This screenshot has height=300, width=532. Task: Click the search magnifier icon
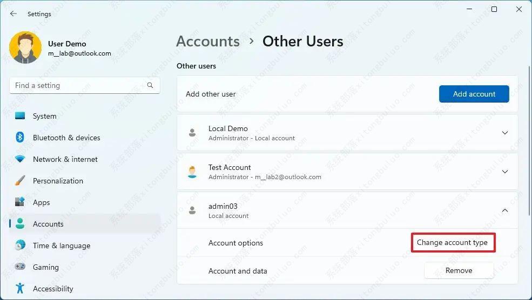[150, 85]
